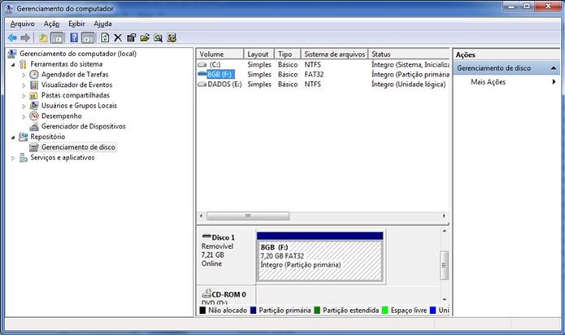Collapse the Repositório node
The width and height of the screenshot is (565, 335).
coord(13,137)
